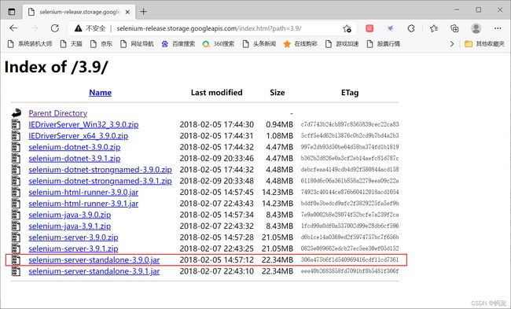Download selenium-java-3.9.1.zip
This screenshot has width=511, height=309.
pyautogui.click(x=70, y=226)
